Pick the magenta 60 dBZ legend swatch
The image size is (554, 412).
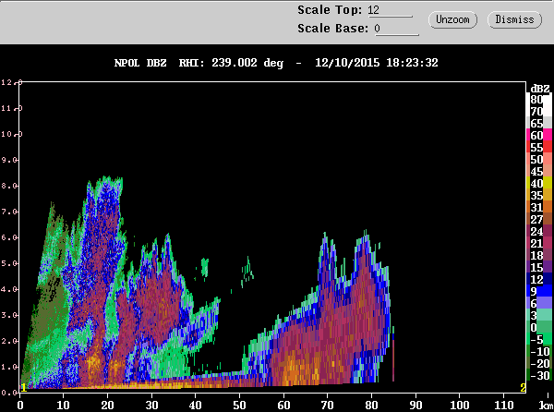(536, 135)
